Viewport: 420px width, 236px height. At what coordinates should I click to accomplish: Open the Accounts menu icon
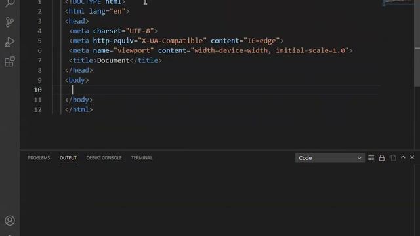coord(10,220)
